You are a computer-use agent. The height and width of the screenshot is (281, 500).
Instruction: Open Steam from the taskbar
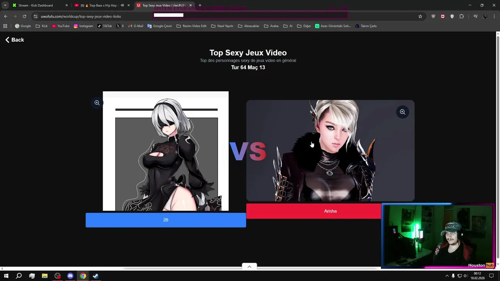pyautogui.click(x=96, y=276)
